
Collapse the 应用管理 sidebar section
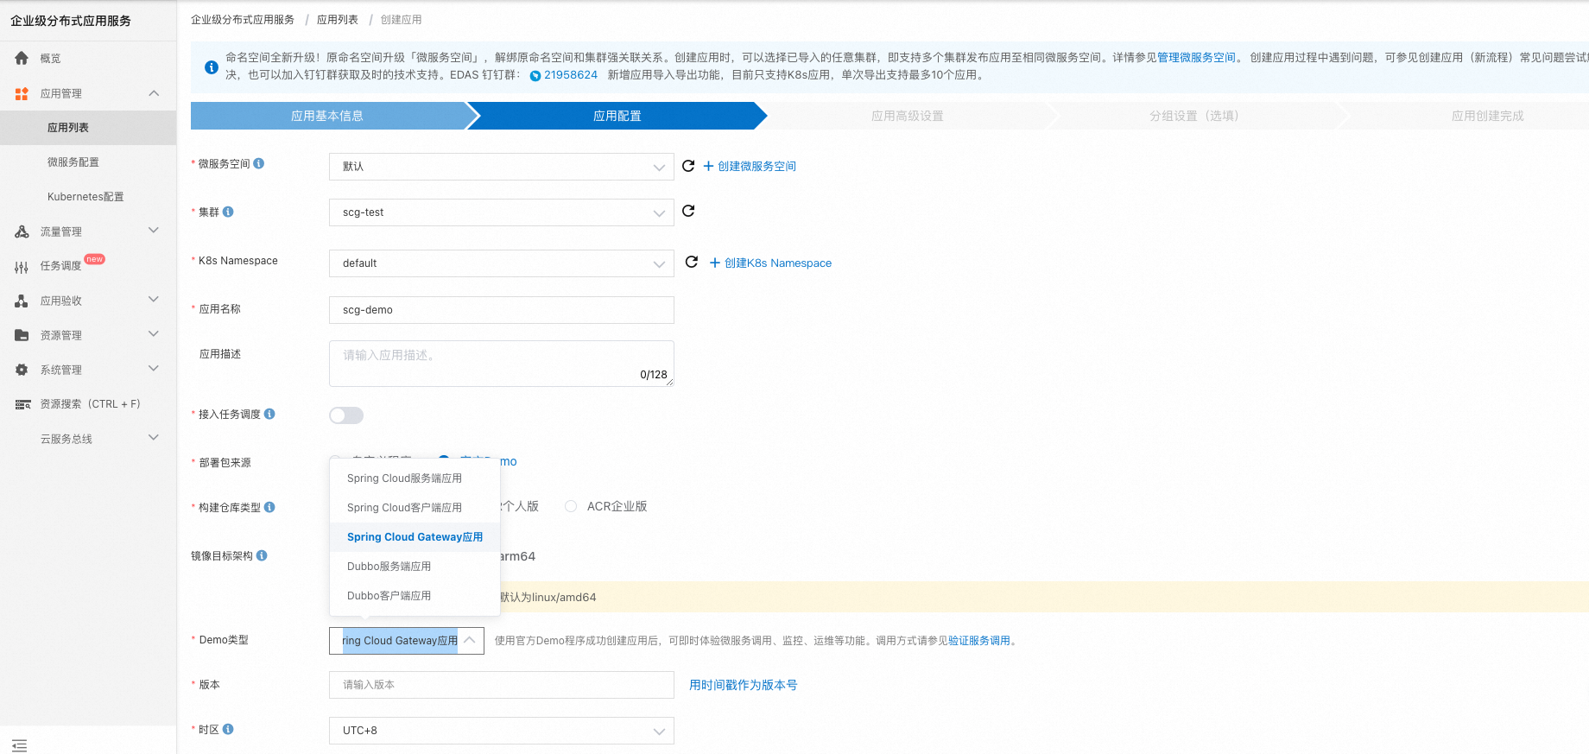[154, 93]
